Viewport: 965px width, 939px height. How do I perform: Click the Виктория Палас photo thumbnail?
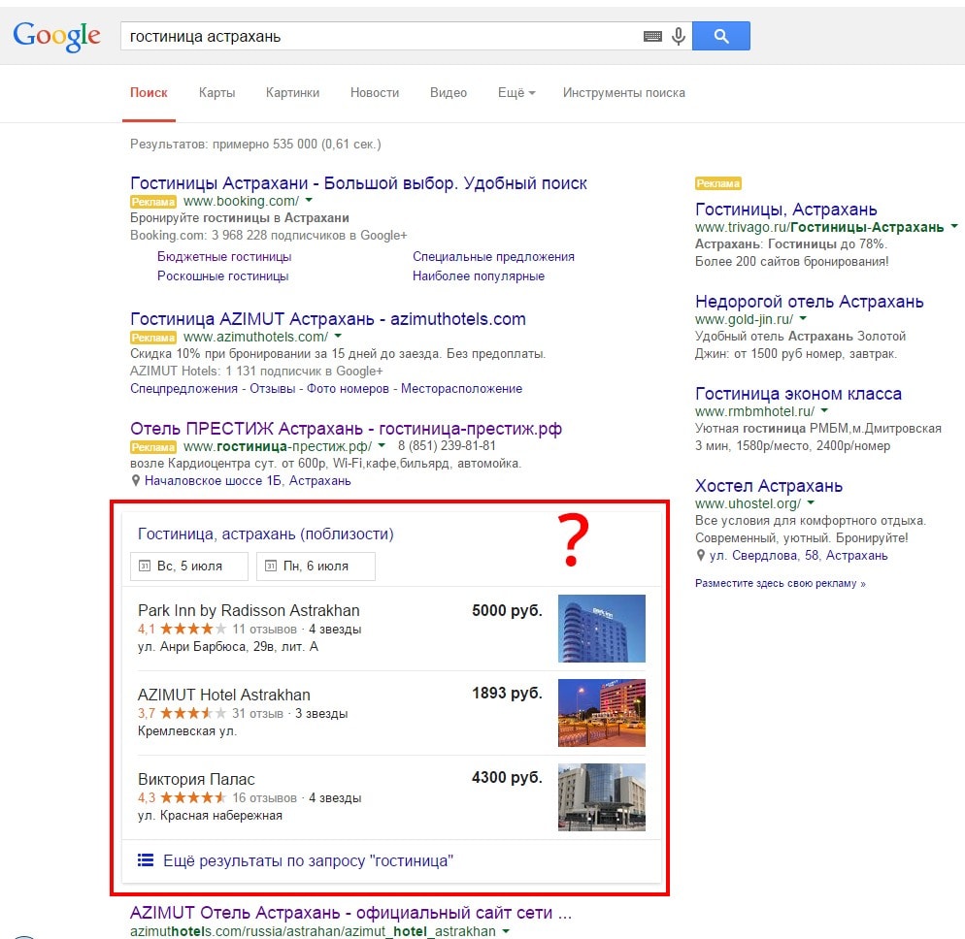click(x=601, y=797)
